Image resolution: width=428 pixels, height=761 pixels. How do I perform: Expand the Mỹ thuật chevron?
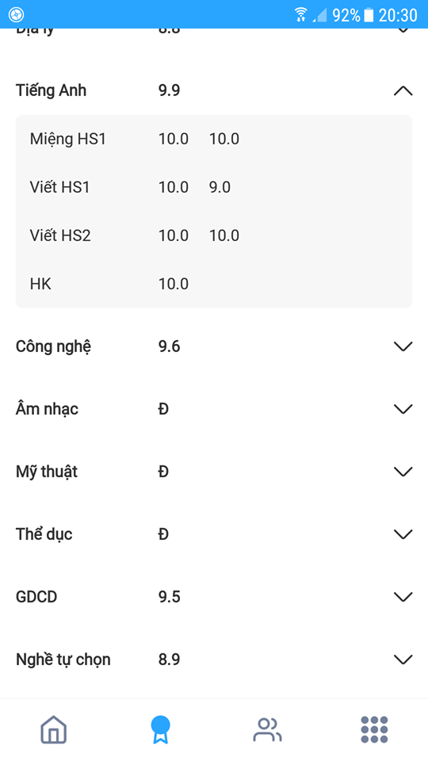tap(403, 471)
